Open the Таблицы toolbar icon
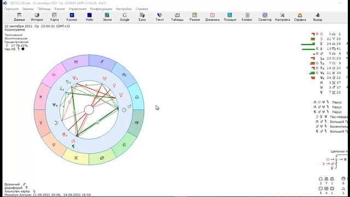 click(x=177, y=17)
